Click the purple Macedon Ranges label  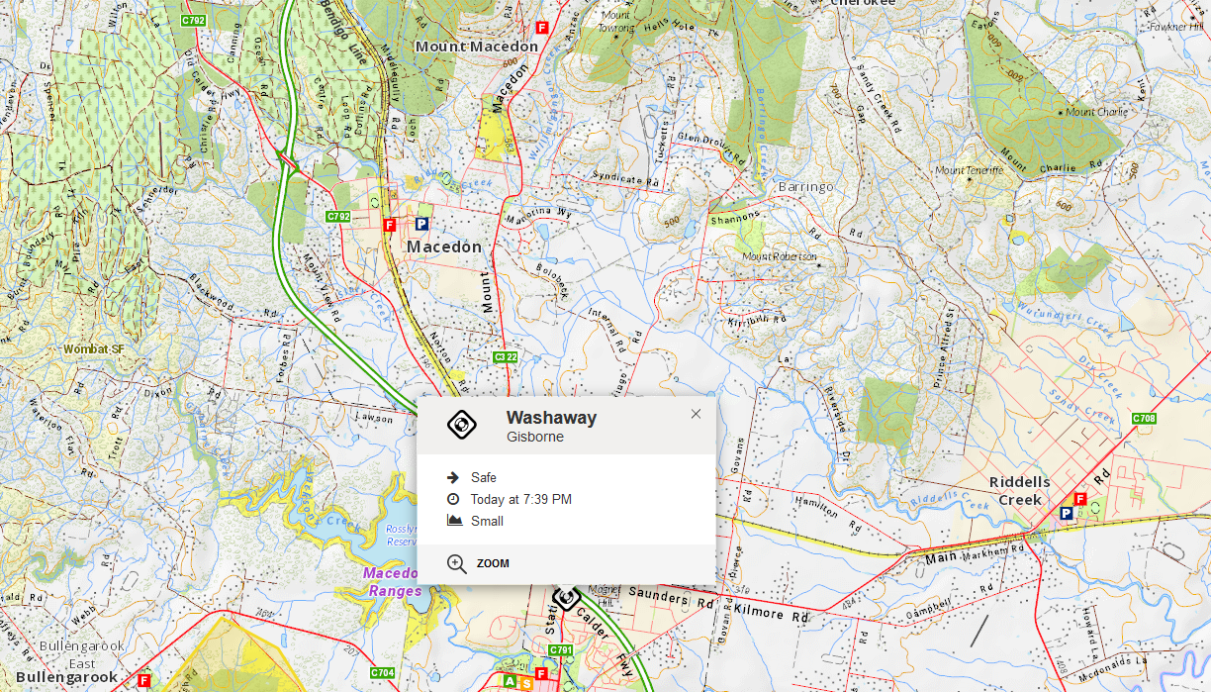point(393,581)
